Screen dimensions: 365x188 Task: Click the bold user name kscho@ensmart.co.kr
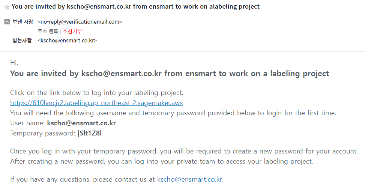point(81,123)
